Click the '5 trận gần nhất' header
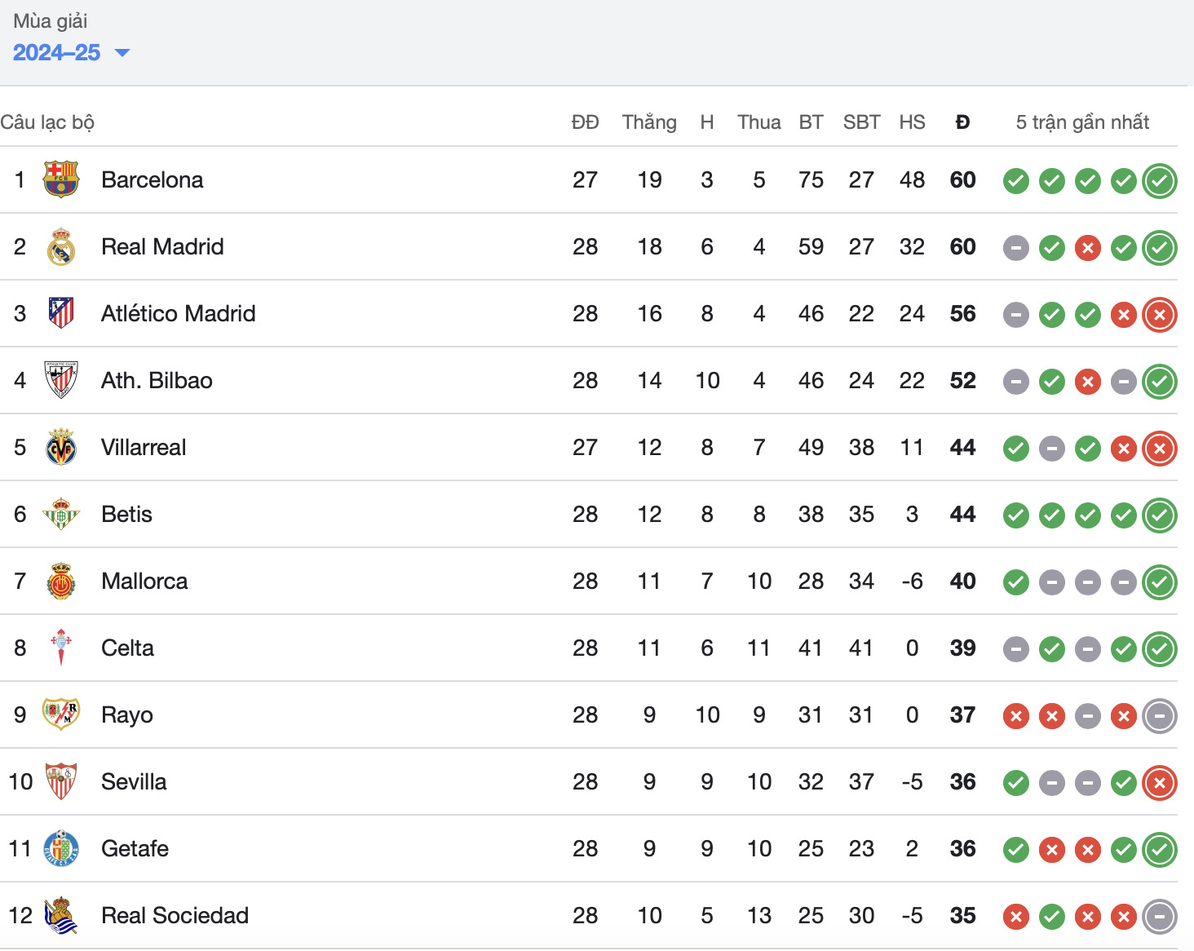Screen dimensions: 1194x951 [1081, 122]
